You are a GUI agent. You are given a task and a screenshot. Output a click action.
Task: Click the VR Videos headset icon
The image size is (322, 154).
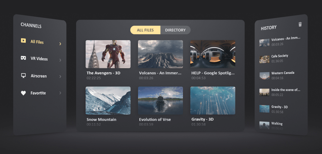[23, 58]
